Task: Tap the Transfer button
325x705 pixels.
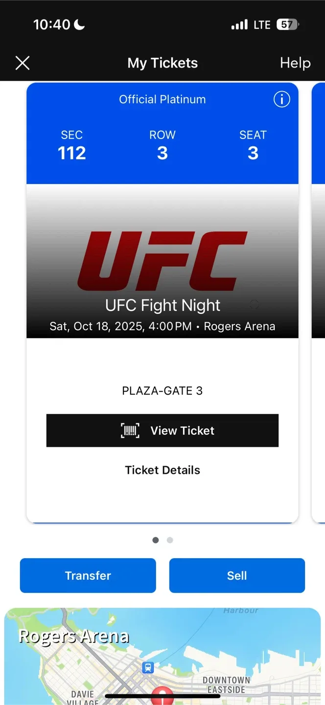Action: click(x=88, y=575)
